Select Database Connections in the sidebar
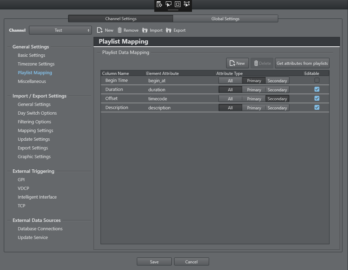348x270 pixels. [40, 229]
